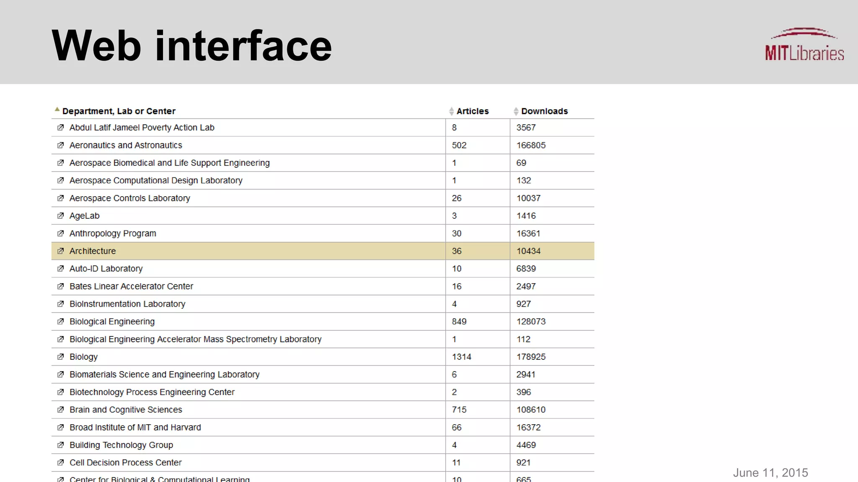Click downloads value 6839 for Auto-ID Laboratory

(x=526, y=269)
